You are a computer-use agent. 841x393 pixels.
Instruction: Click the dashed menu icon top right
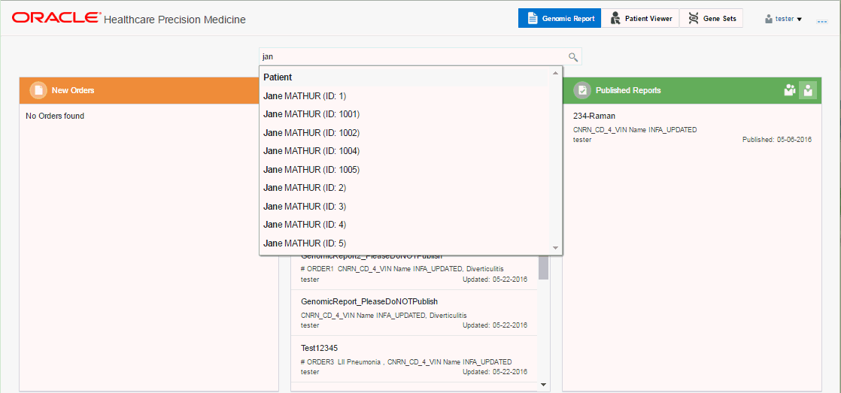821,22
